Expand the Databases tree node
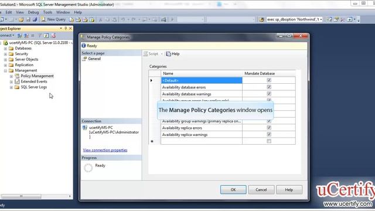The width and height of the screenshot is (375, 211). [5, 48]
